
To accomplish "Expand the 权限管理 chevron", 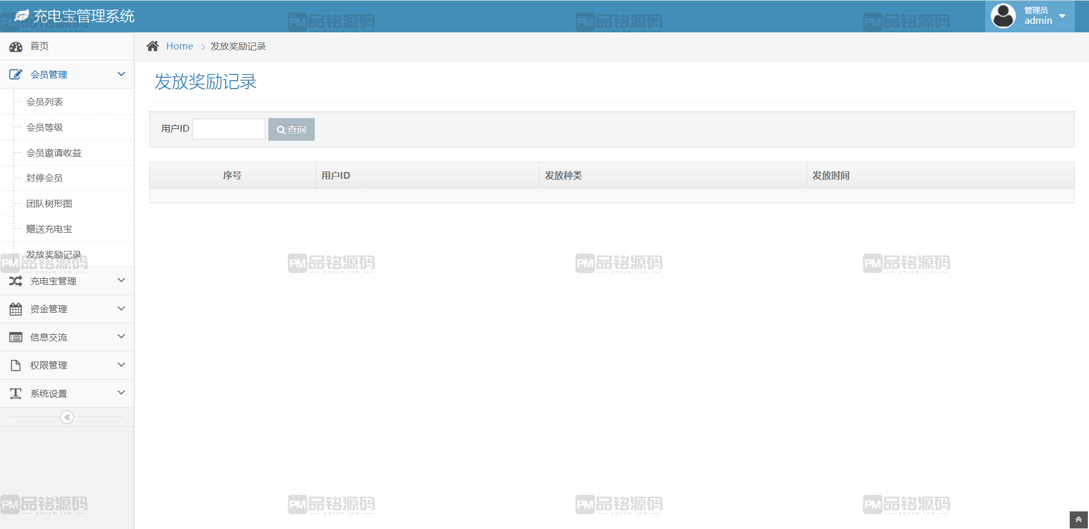I will point(121,365).
